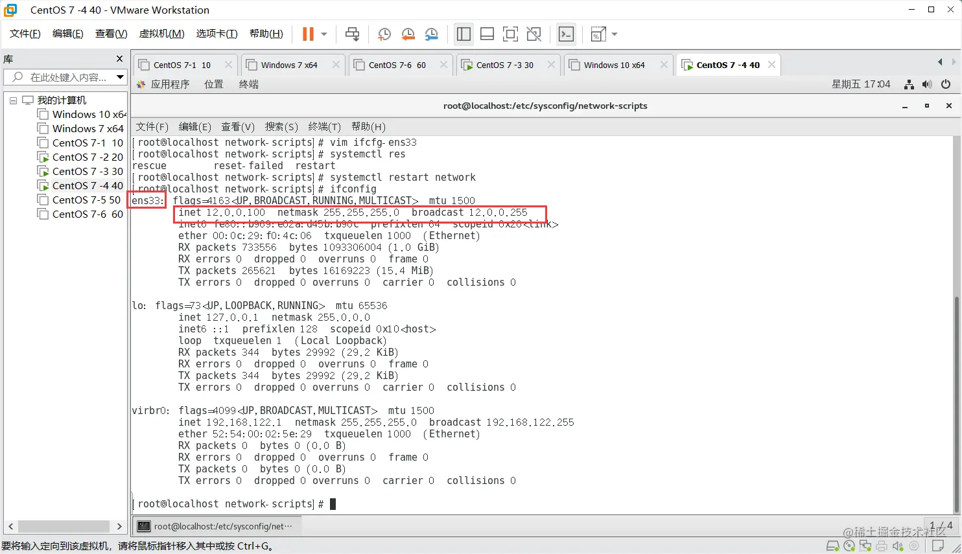
Task: Click the library horizontal scrollbar thumb
Action: click(x=64, y=526)
